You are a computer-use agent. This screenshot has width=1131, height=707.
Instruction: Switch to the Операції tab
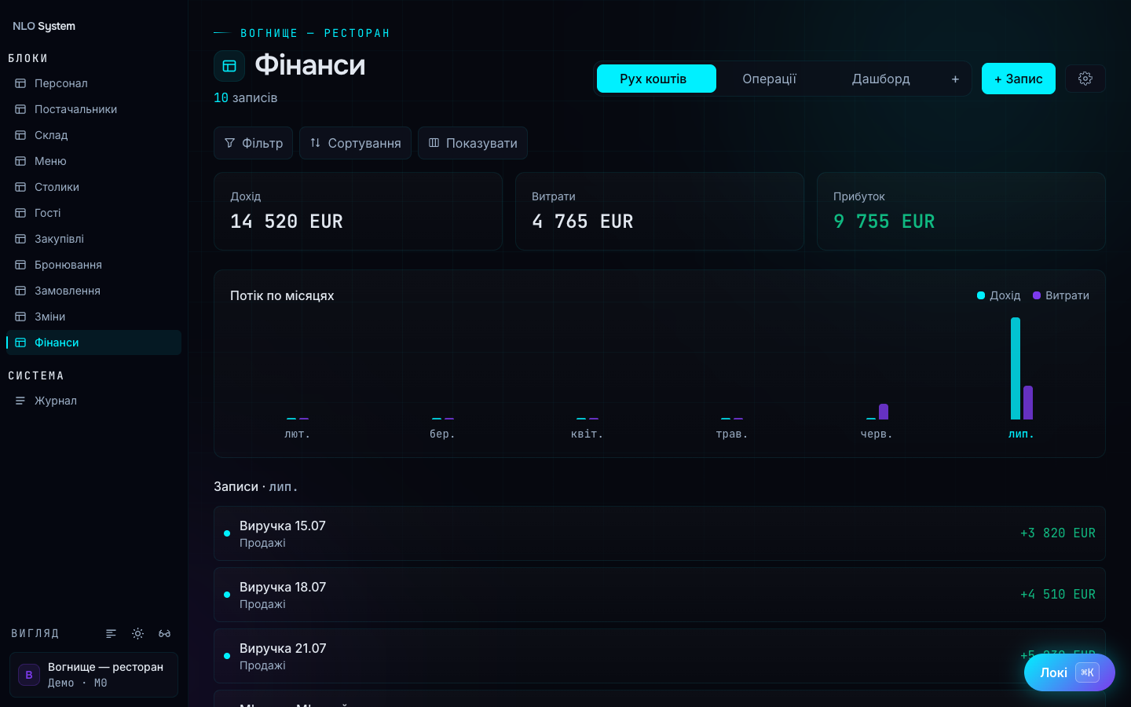click(x=770, y=79)
